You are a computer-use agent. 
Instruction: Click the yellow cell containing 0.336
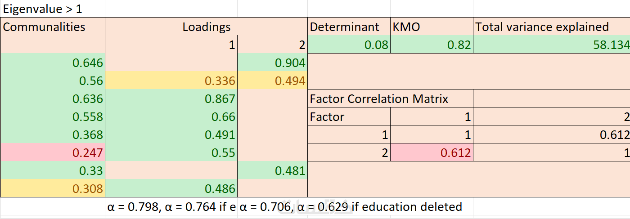tap(171, 80)
